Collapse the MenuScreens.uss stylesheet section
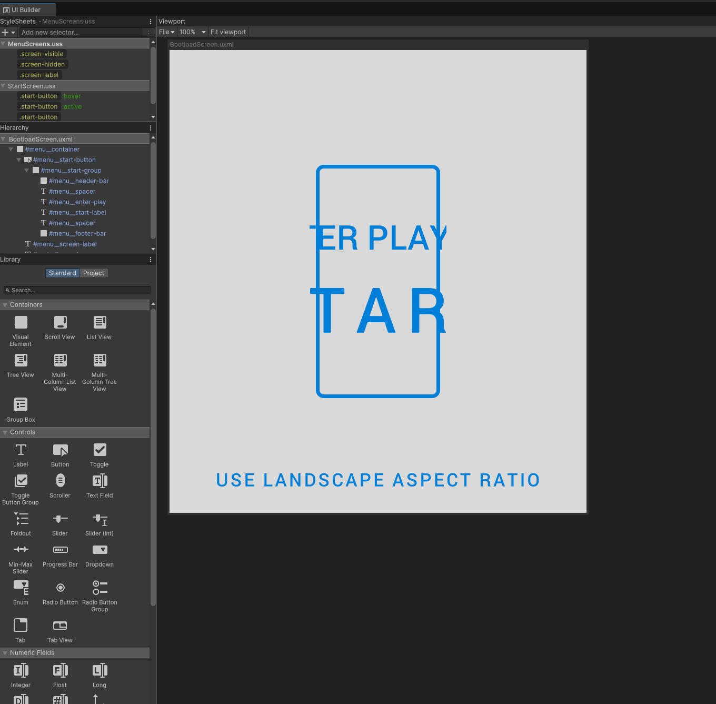This screenshot has width=716, height=704. [4, 44]
